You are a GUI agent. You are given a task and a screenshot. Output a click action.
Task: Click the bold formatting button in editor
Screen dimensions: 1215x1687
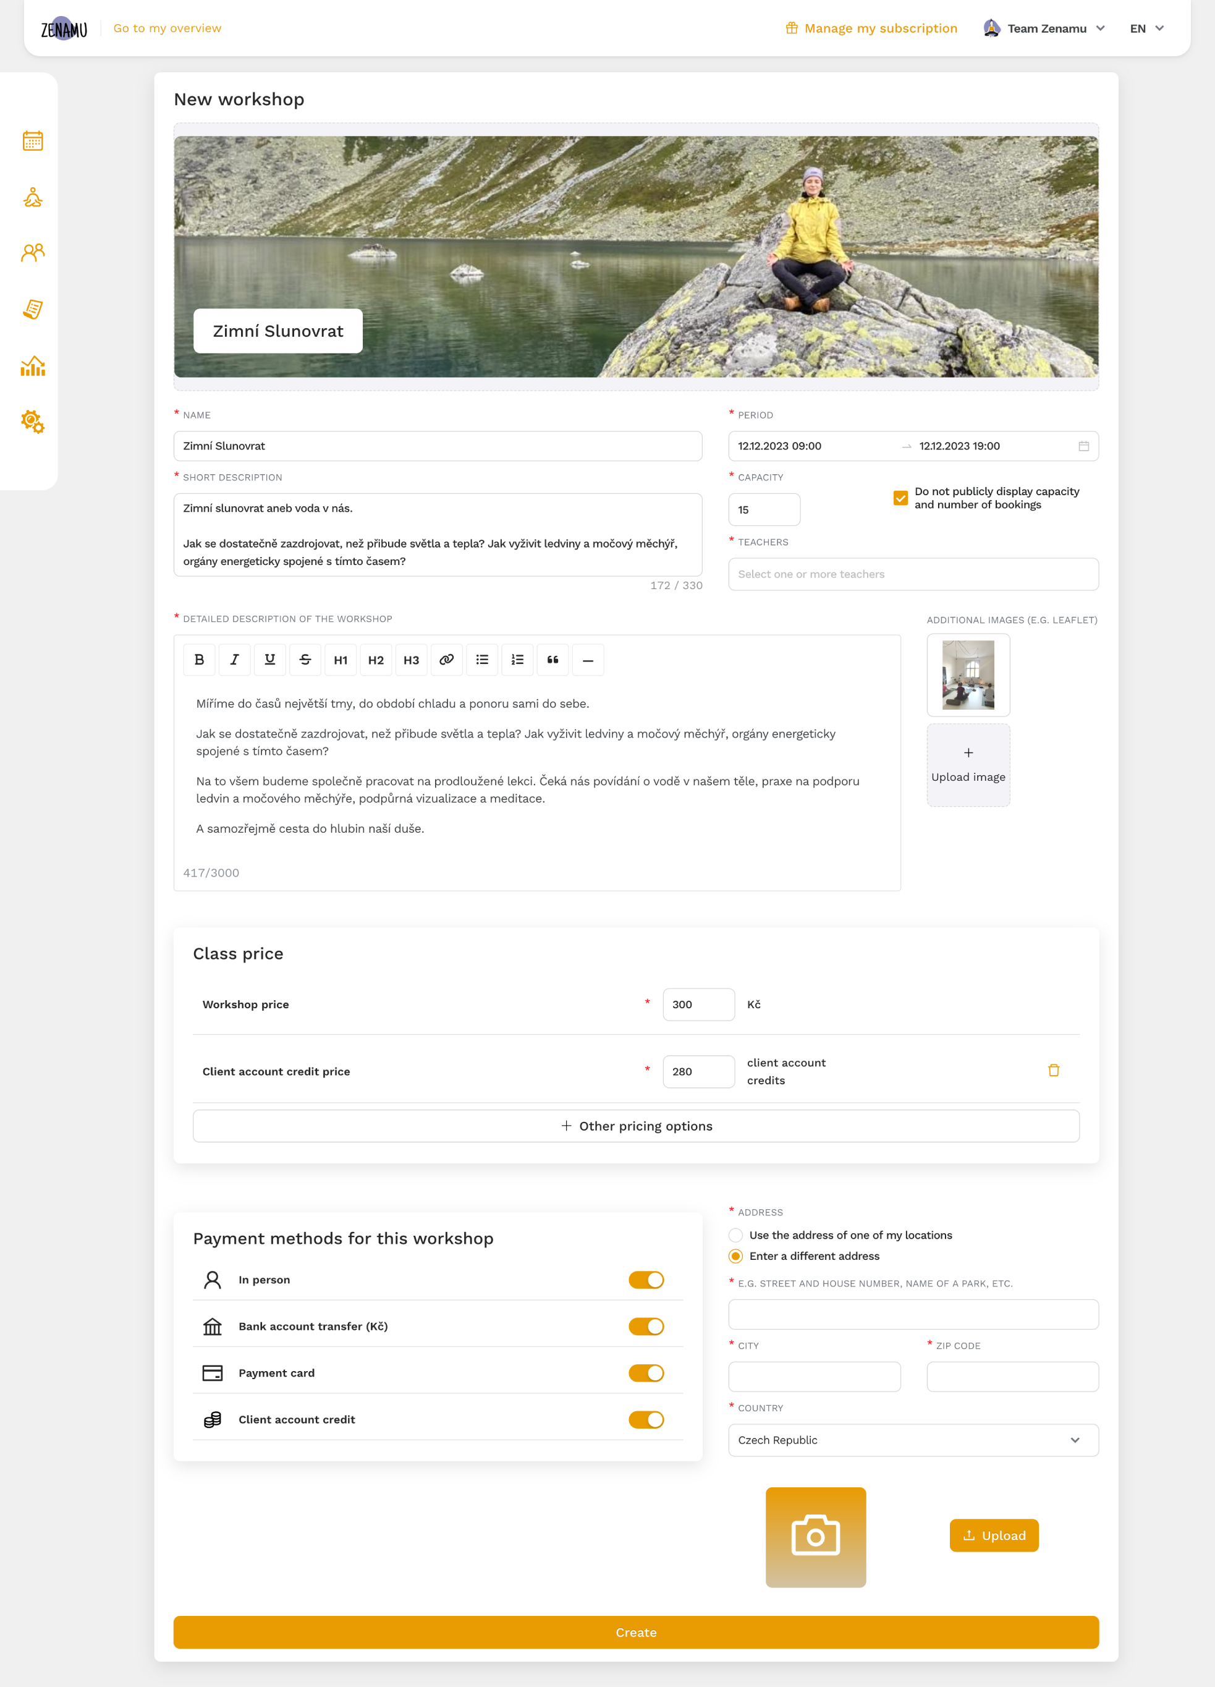point(199,659)
